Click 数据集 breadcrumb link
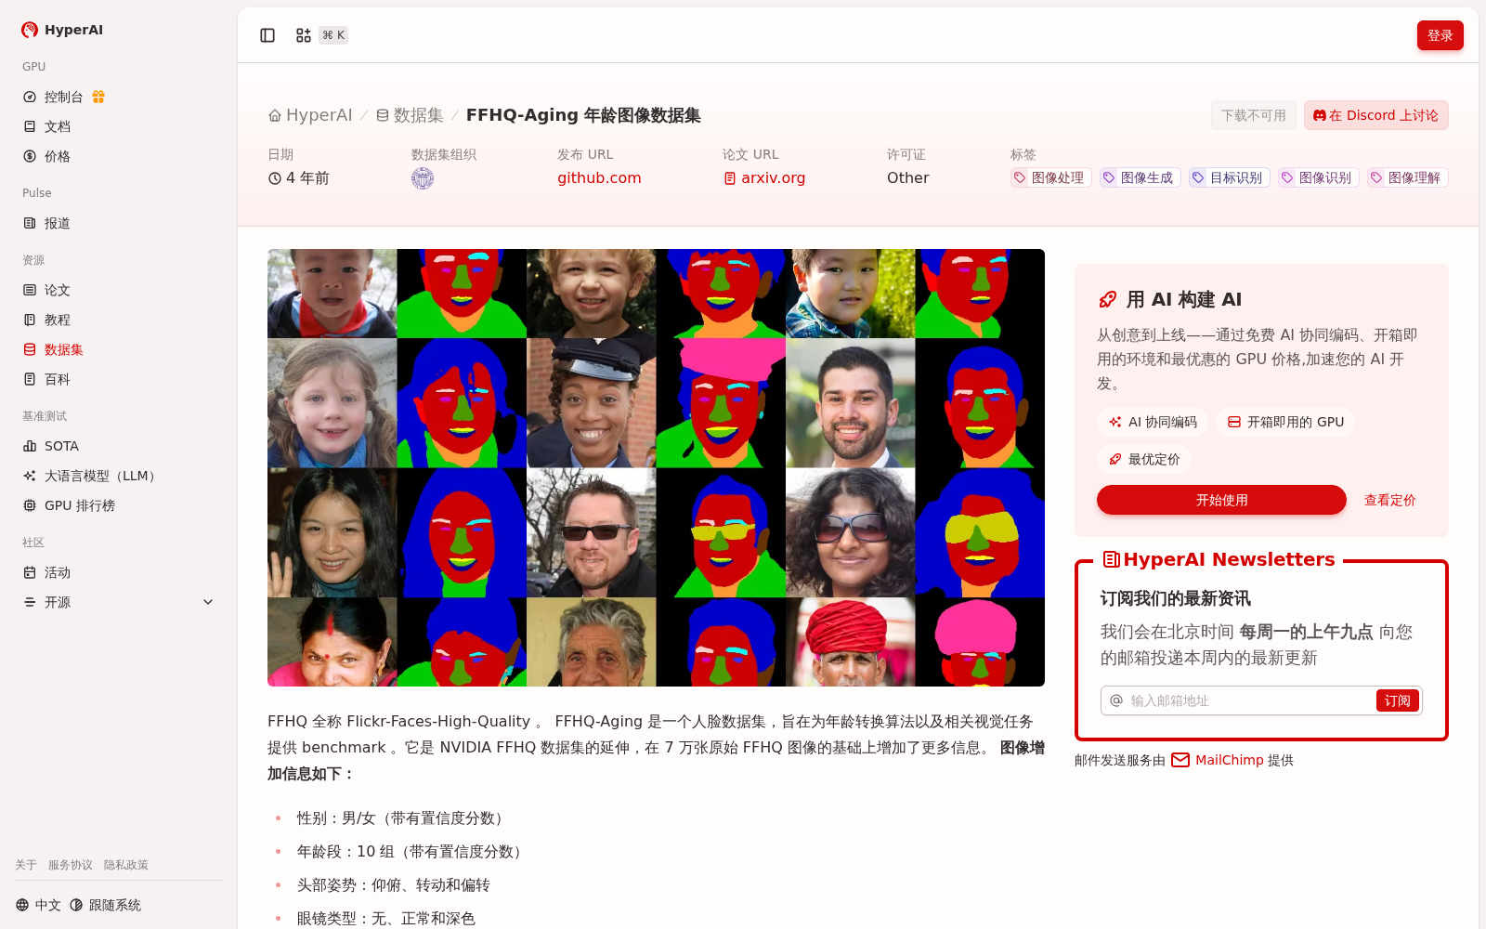1486x929 pixels. 410,115
